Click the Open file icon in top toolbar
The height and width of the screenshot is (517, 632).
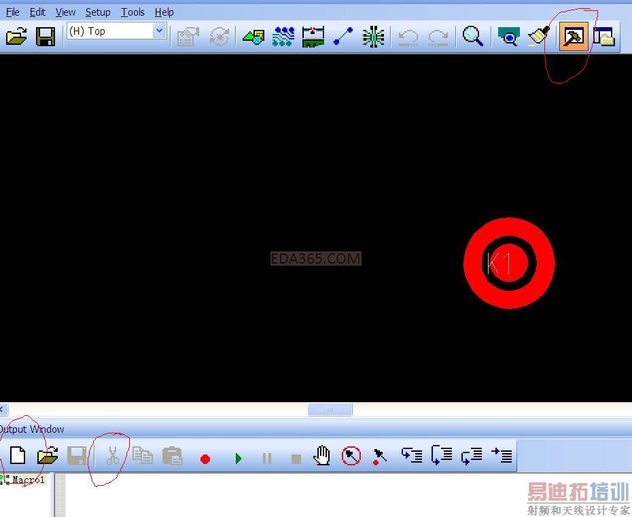coord(16,37)
